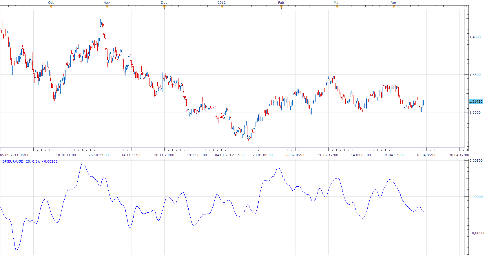Click the 1,4000 price axis label
The height and width of the screenshot is (255, 485).
click(x=475, y=37)
